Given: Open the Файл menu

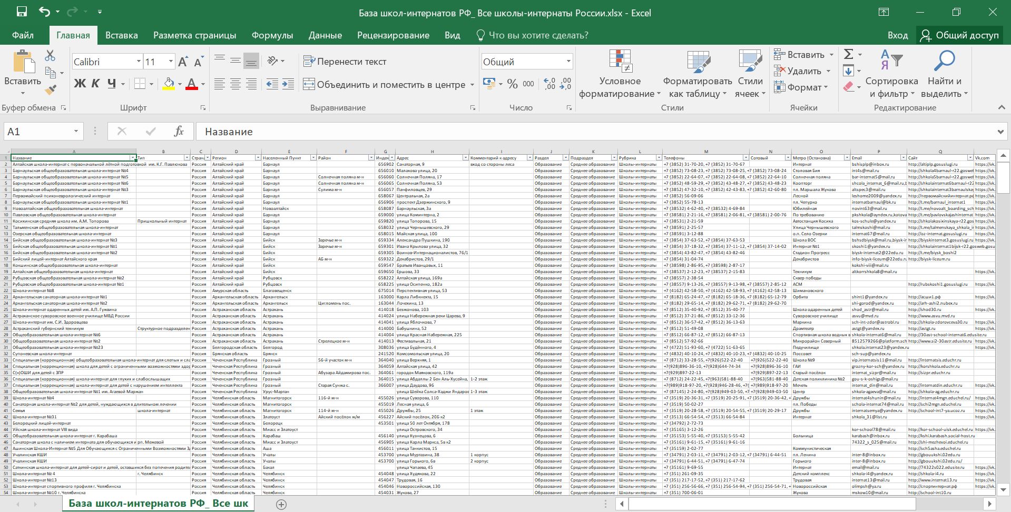Looking at the screenshot, I should (x=23, y=35).
